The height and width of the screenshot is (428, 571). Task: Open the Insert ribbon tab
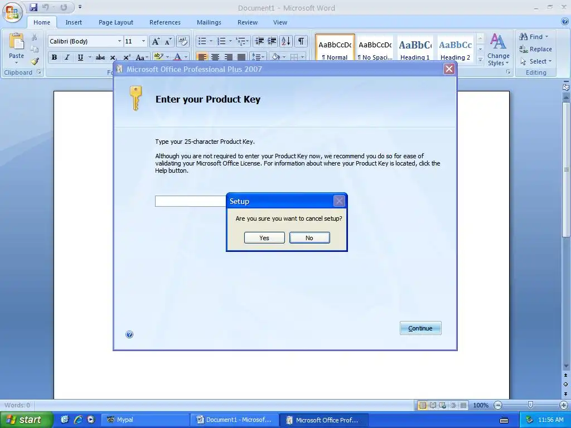pyautogui.click(x=74, y=22)
